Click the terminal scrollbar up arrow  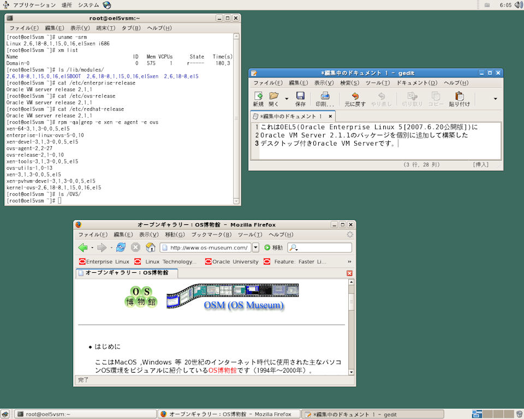[236, 36]
